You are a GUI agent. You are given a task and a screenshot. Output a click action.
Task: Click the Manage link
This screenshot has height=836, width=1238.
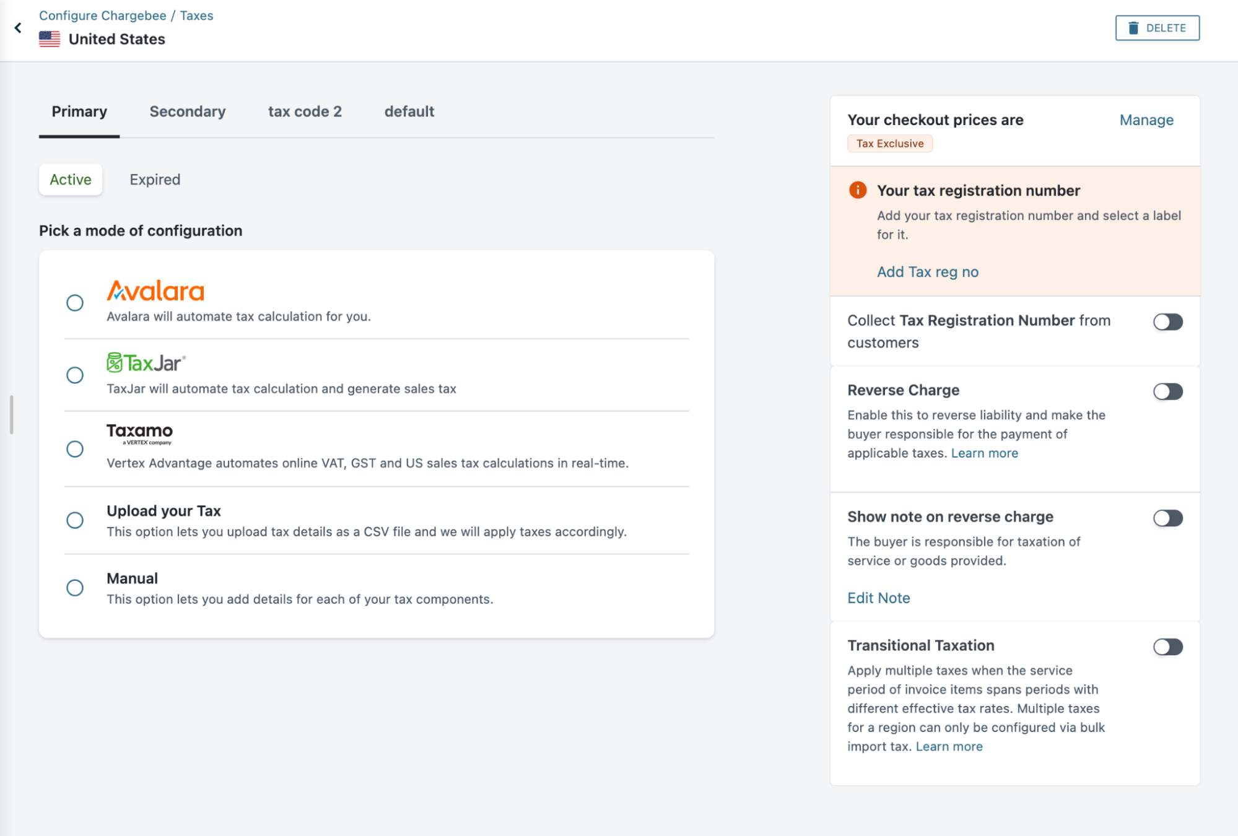tap(1146, 120)
